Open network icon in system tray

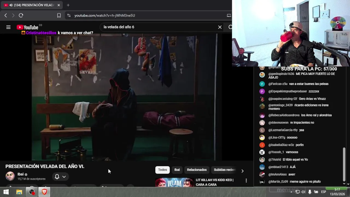[297, 192]
